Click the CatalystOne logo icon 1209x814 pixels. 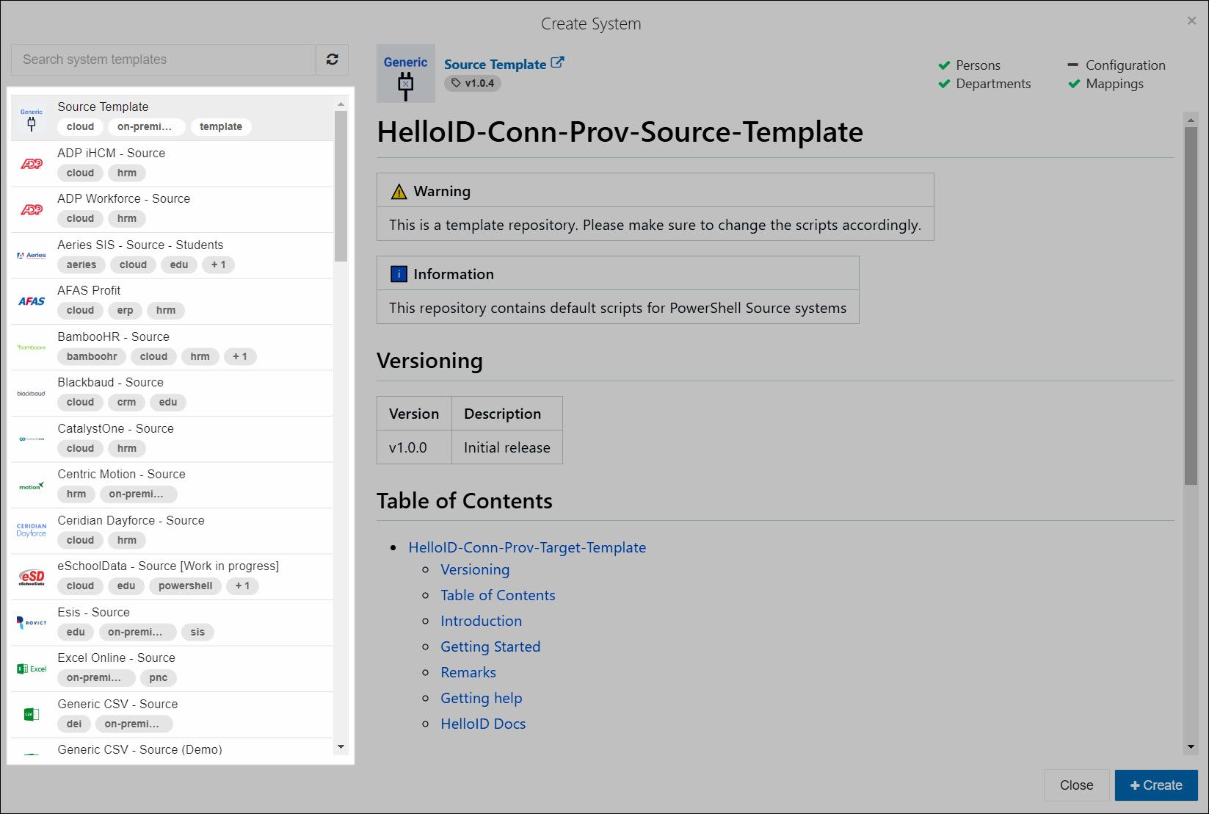coord(32,439)
